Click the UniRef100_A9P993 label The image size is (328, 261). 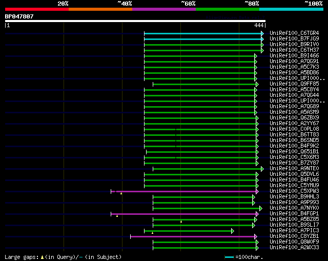[294, 203]
